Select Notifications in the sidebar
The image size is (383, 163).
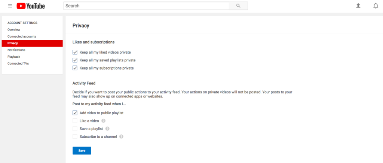pyautogui.click(x=16, y=50)
